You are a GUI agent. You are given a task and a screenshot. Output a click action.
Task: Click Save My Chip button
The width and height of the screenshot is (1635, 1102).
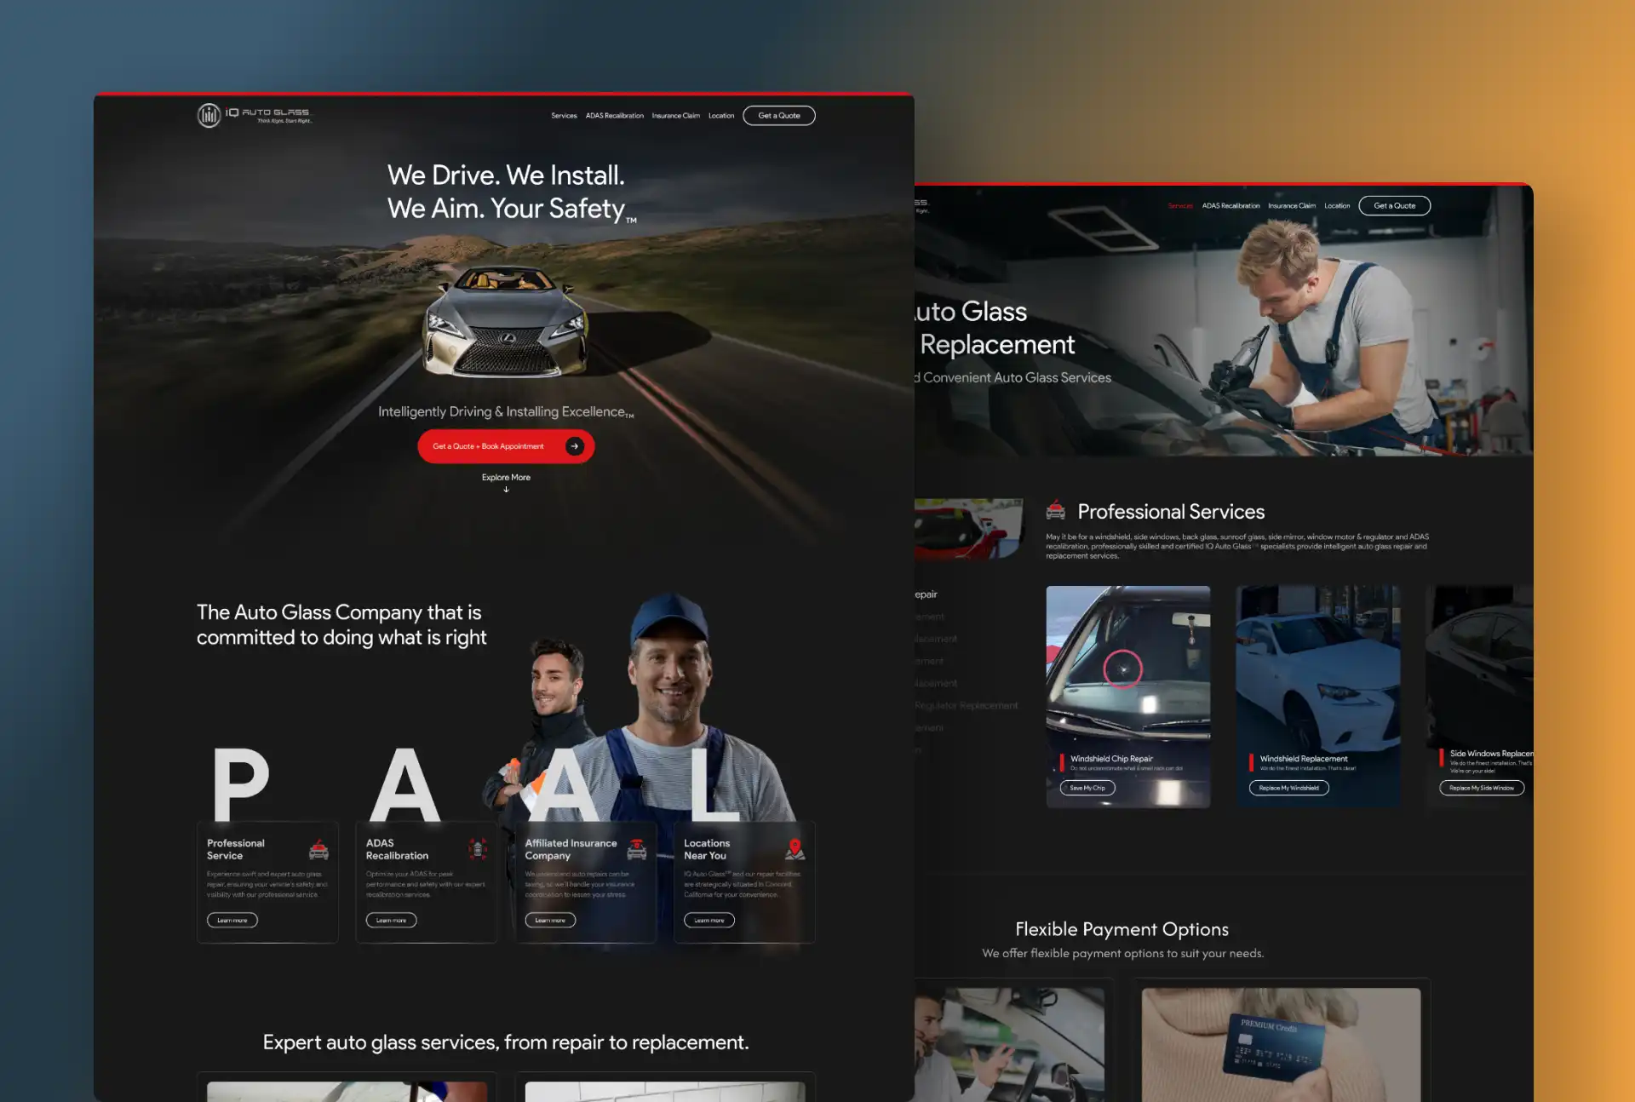pos(1087,789)
